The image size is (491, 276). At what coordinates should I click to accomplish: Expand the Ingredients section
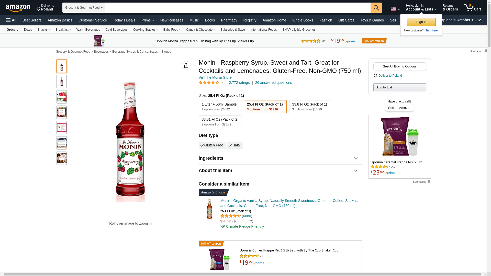[280, 158]
